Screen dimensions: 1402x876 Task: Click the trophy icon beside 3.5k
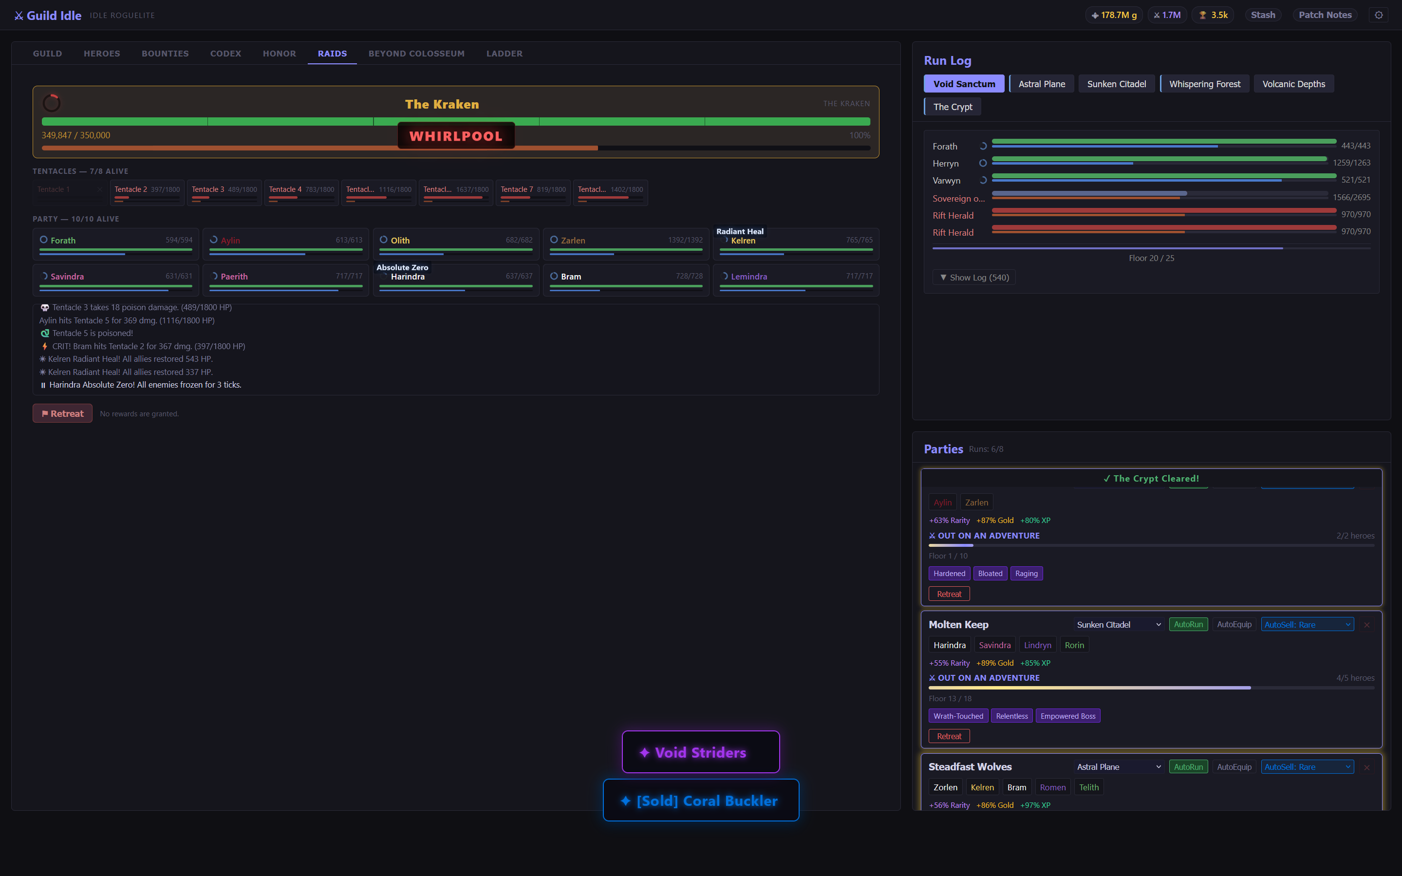1203,15
